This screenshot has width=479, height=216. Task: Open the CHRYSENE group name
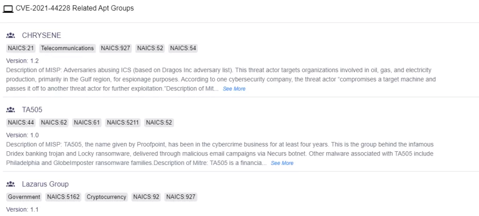point(42,36)
